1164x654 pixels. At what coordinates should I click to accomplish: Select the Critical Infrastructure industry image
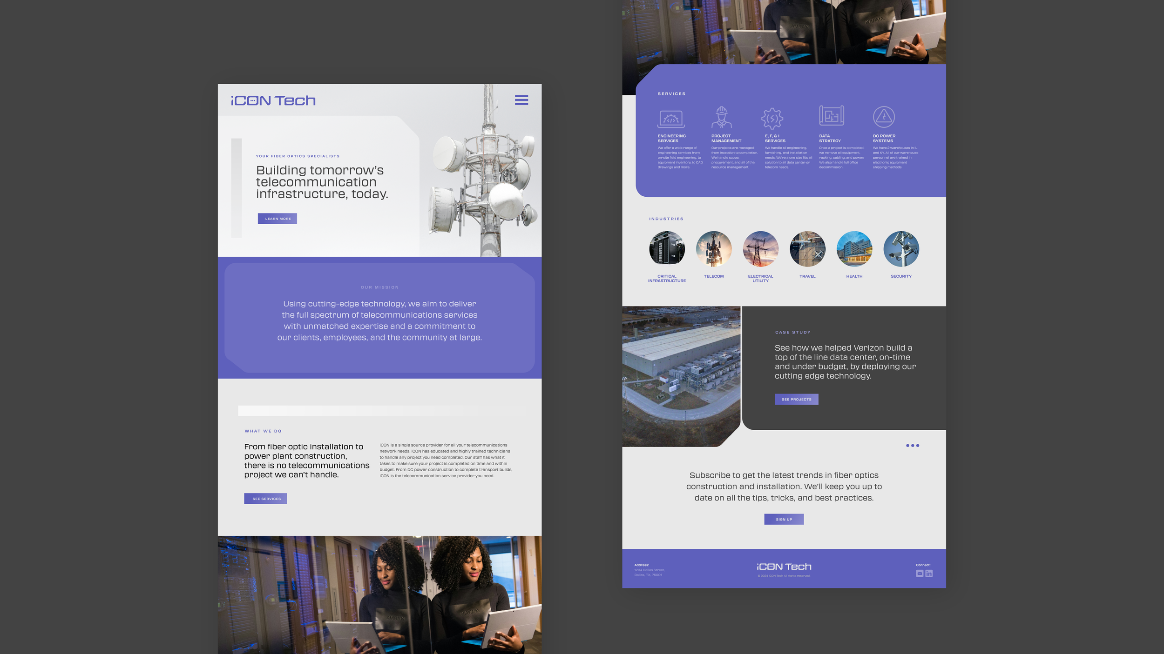[x=667, y=249]
